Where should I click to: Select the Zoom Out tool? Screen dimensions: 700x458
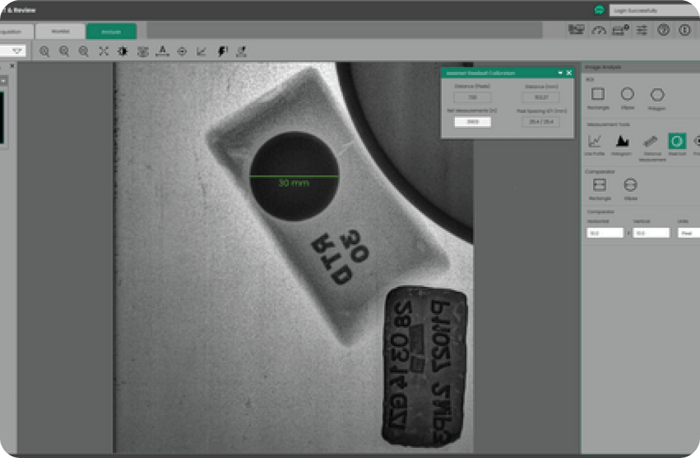[x=64, y=52]
